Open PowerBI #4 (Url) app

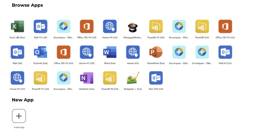[x=110, y=78]
